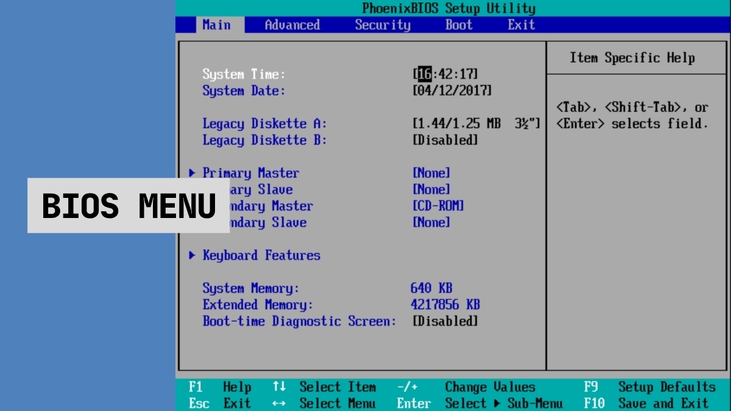This screenshot has height=411, width=731.
Task: Click the Extended Memory 4217856 KB value
Action: click(445, 304)
